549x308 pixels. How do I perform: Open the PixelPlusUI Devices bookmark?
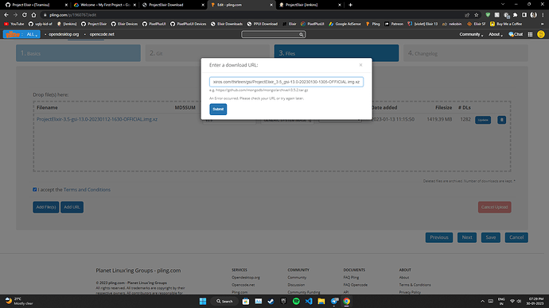(188, 24)
